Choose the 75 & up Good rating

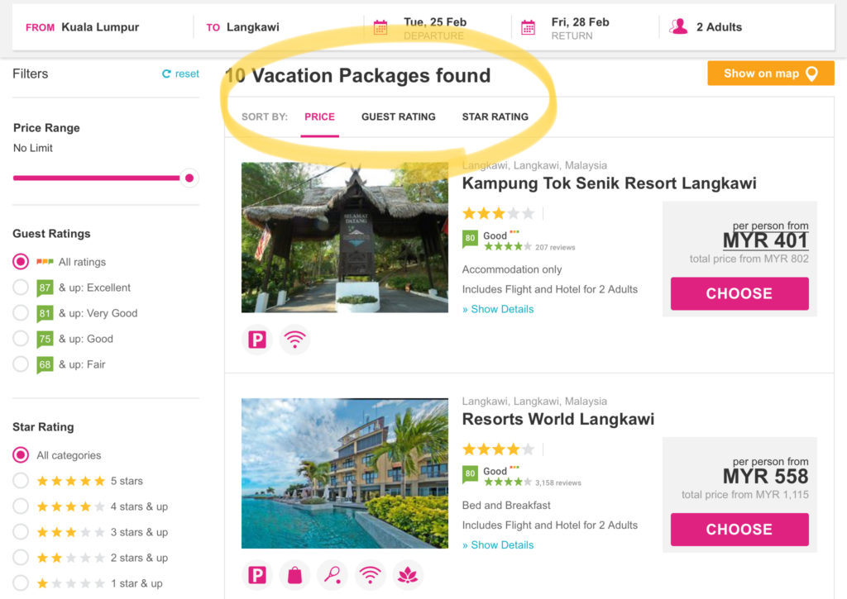(x=21, y=339)
